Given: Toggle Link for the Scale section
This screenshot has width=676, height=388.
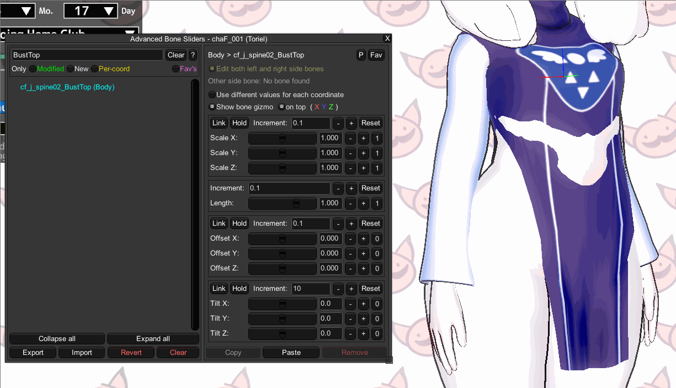Looking at the screenshot, I should point(219,123).
